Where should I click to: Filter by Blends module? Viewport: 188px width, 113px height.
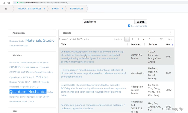tap(45, 63)
